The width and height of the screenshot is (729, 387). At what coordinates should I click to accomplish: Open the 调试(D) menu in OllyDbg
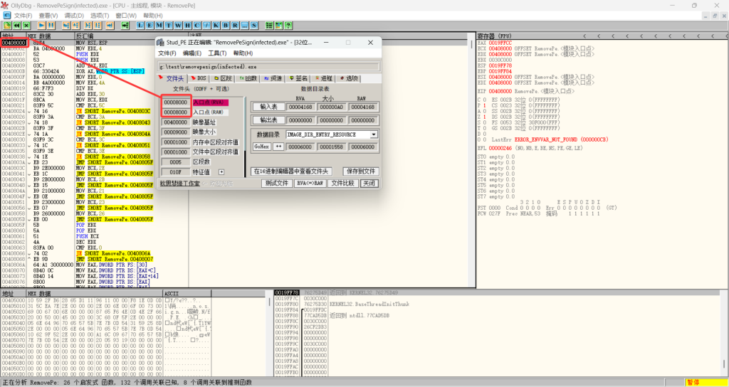[x=73, y=15]
